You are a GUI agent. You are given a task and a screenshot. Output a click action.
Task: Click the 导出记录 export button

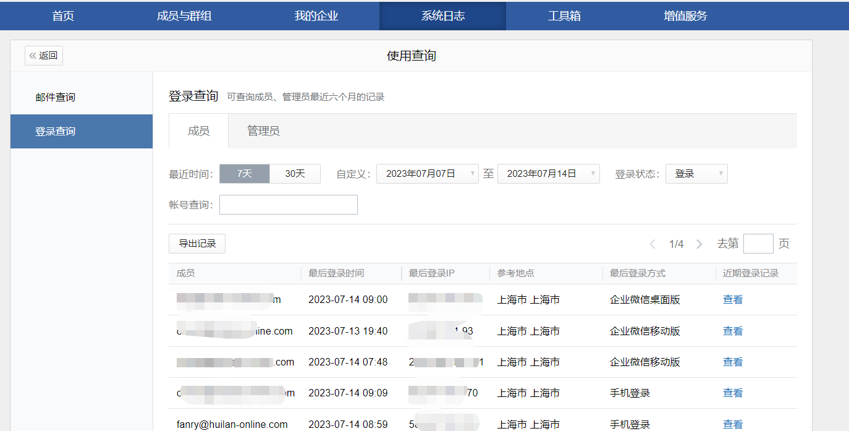(x=197, y=244)
